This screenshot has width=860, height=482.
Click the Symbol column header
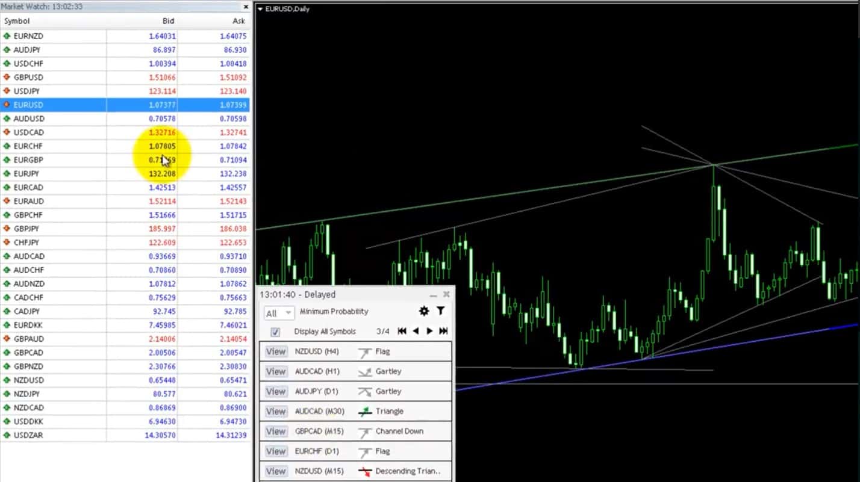pyautogui.click(x=17, y=20)
